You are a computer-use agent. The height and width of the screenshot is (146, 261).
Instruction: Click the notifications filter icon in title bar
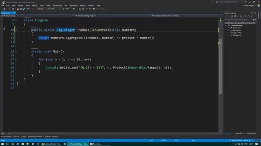coord(213,2)
